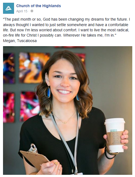Click the white lid of the coffee cup
135x177 pixels.
click(x=115, y=121)
